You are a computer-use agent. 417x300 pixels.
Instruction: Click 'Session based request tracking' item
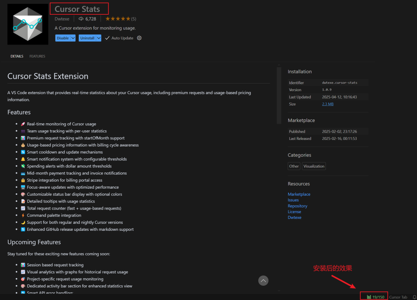pyautogui.click(x=55, y=265)
